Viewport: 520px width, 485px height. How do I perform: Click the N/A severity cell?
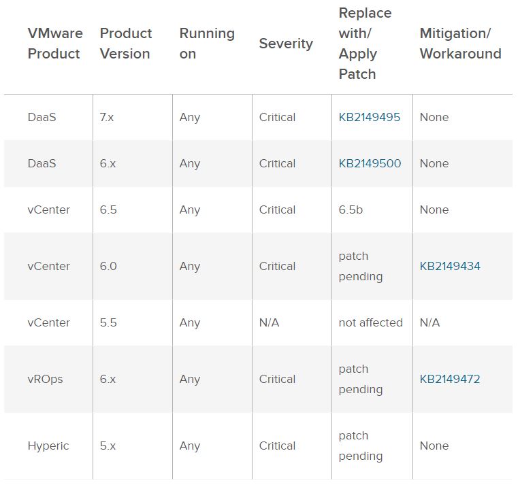coord(269,322)
